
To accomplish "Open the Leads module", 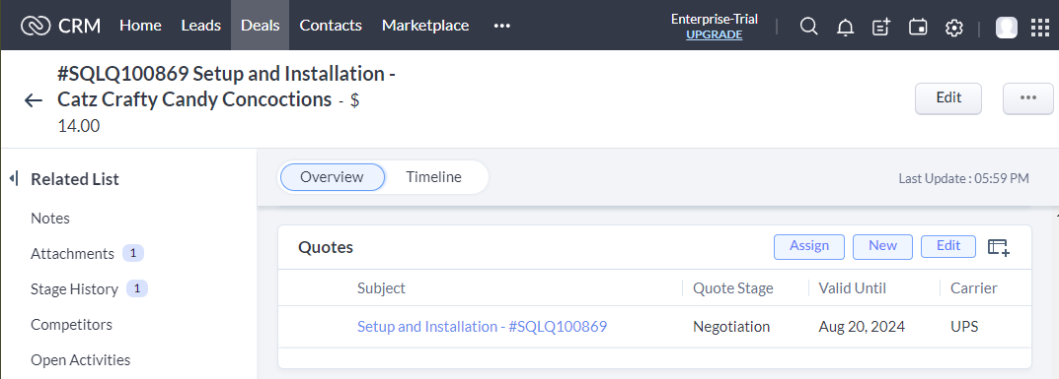I will point(201,26).
